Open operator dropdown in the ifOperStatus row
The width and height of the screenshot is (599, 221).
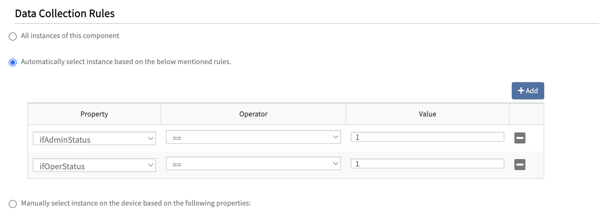coord(253,163)
